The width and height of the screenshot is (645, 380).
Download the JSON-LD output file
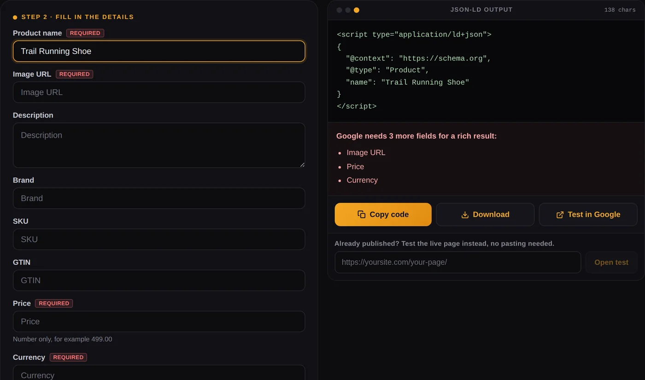click(485, 215)
